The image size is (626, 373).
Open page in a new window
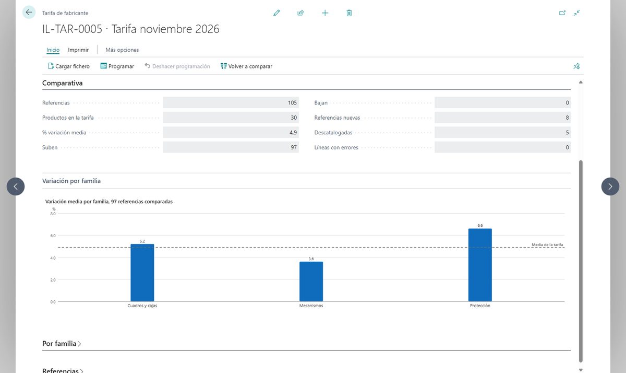pyautogui.click(x=562, y=13)
